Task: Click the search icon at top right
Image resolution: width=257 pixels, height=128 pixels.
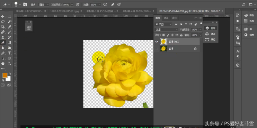Action: (243, 5)
